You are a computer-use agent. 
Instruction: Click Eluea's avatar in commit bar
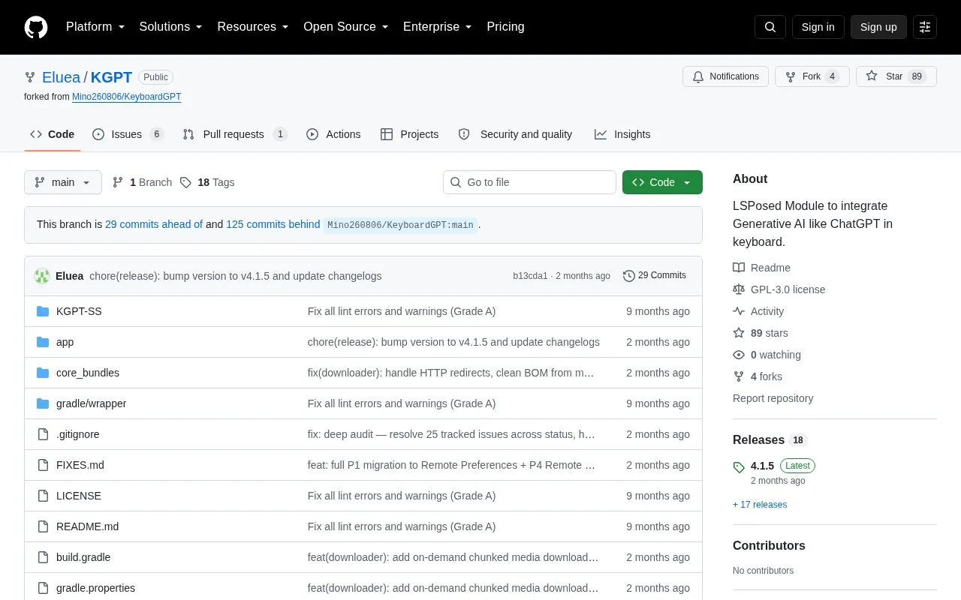coord(42,276)
